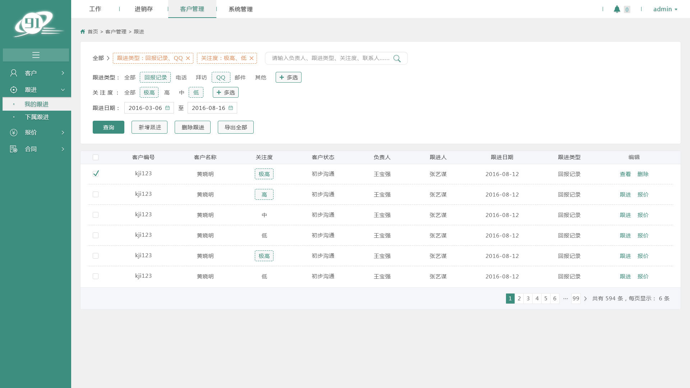Click the contract document icon in sidebar
The image size is (690, 388).
[x=14, y=149]
